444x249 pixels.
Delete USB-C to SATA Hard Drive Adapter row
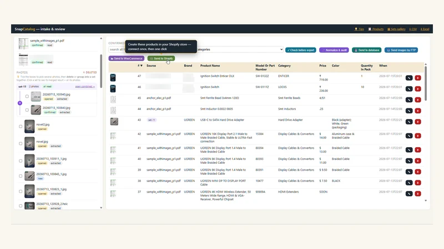pyautogui.click(x=418, y=122)
